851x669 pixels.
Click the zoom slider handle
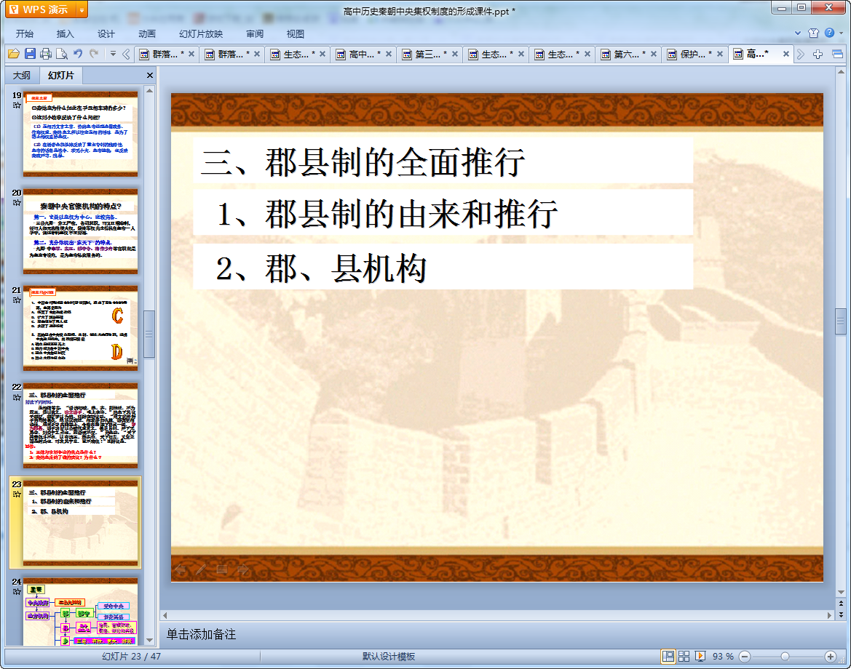(785, 656)
